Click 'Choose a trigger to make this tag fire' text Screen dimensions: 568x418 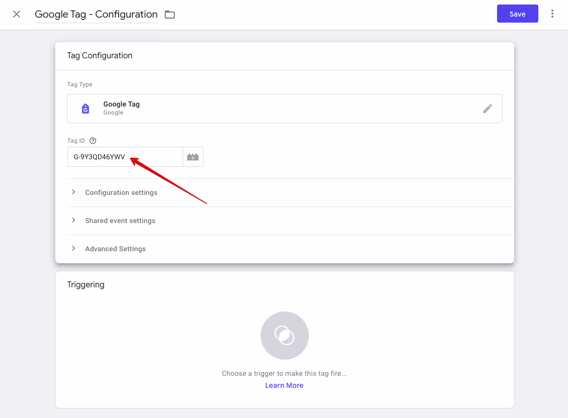pyautogui.click(x=284, y=373)
